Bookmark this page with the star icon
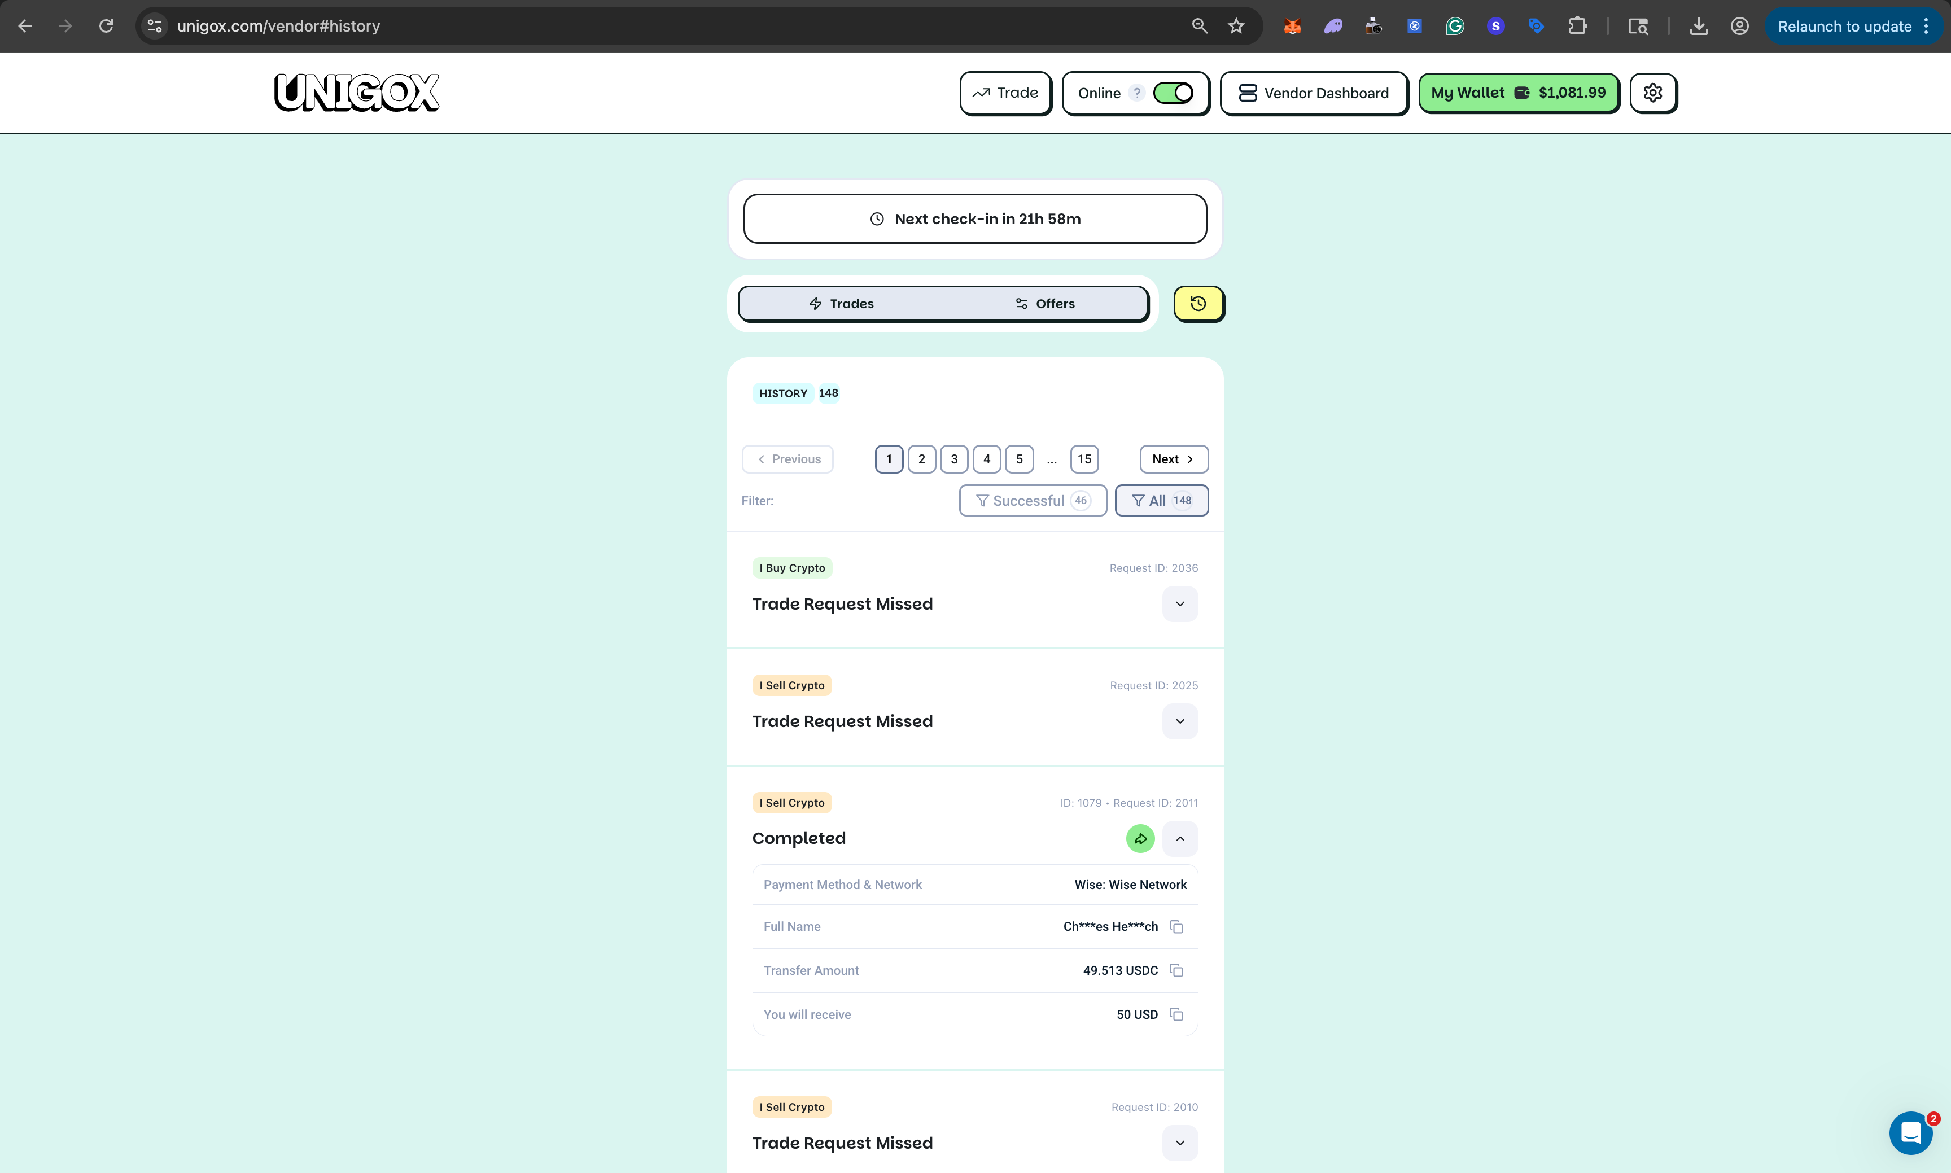The width and height of the screenshot is (1951, 1173). tap(1236, 26)
